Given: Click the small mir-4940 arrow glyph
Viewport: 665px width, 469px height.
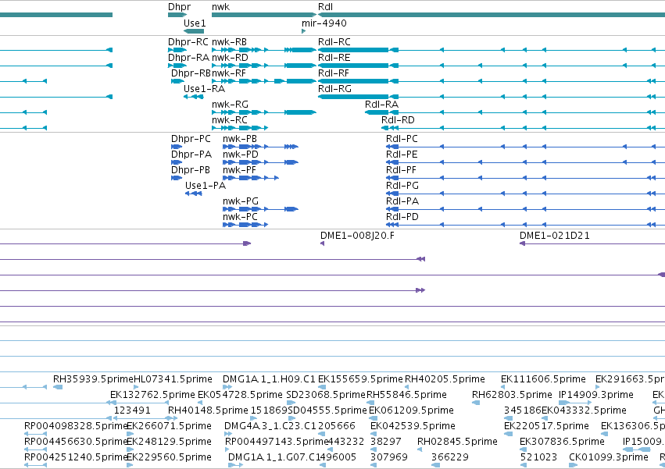Looking at the screenshot, I should tap(304, 31).
